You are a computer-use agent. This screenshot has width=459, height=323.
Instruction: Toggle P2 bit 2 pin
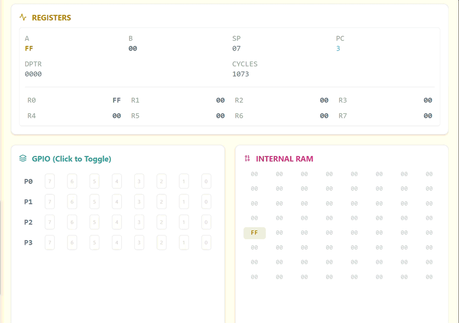pyautogui.click(x=162, y=222)
